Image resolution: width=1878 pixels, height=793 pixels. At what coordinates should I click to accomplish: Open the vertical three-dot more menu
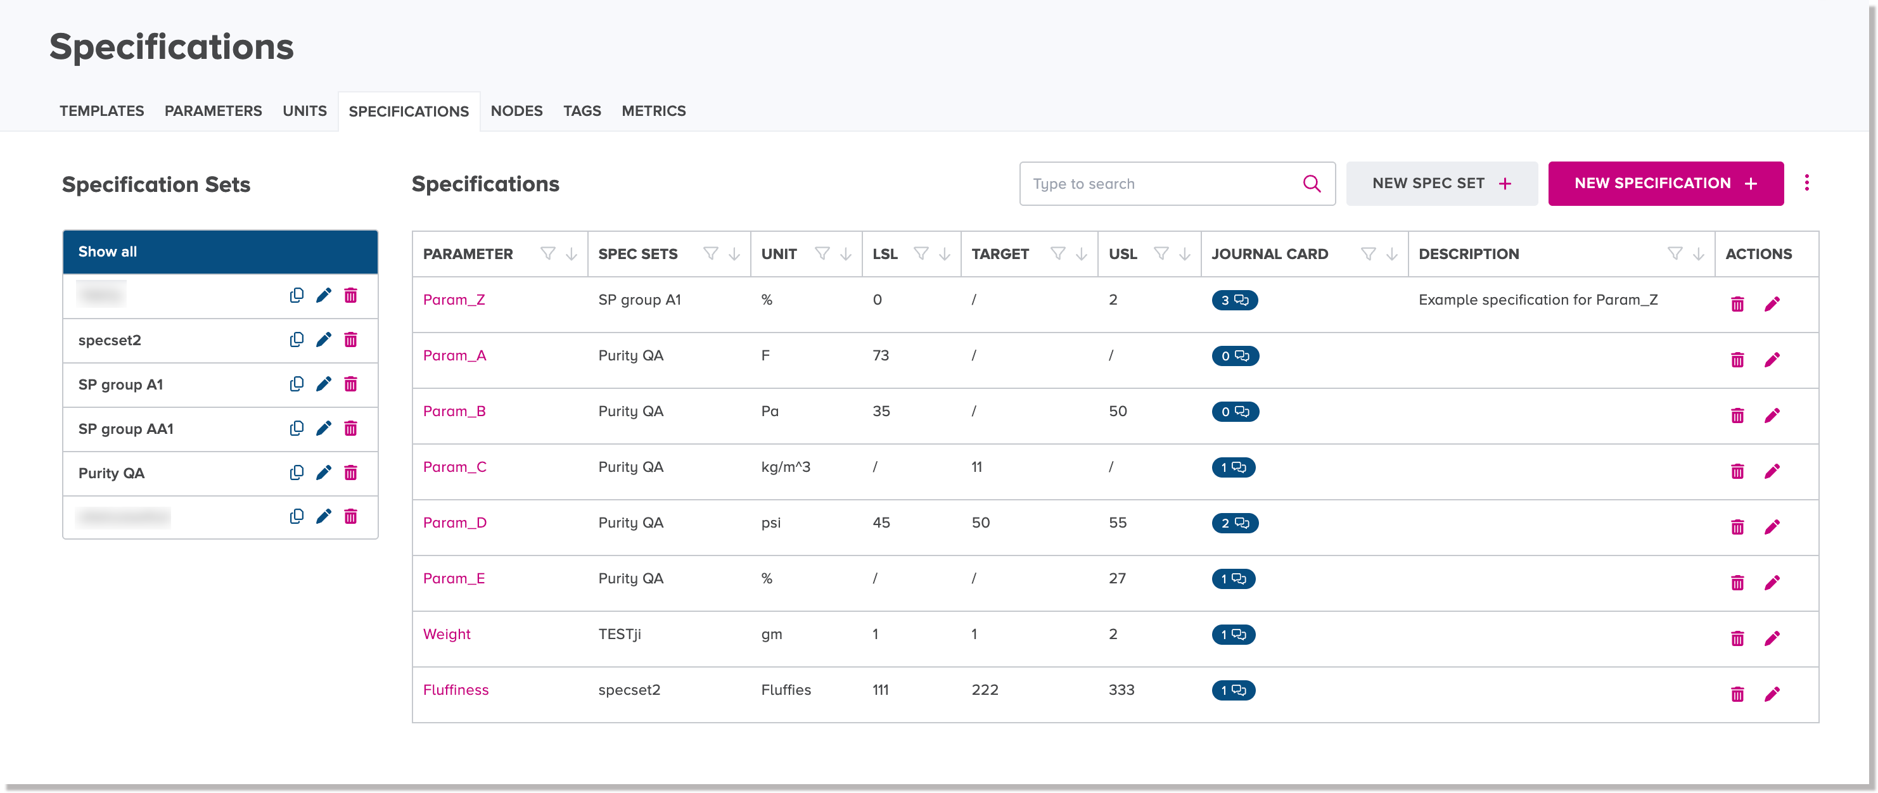pyautogui.click(x=1806, y=183)
